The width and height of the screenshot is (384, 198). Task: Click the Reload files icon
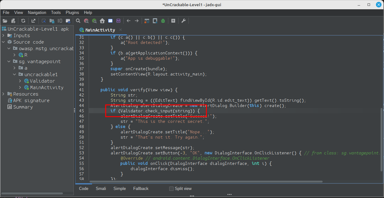(x=23, y=21)
